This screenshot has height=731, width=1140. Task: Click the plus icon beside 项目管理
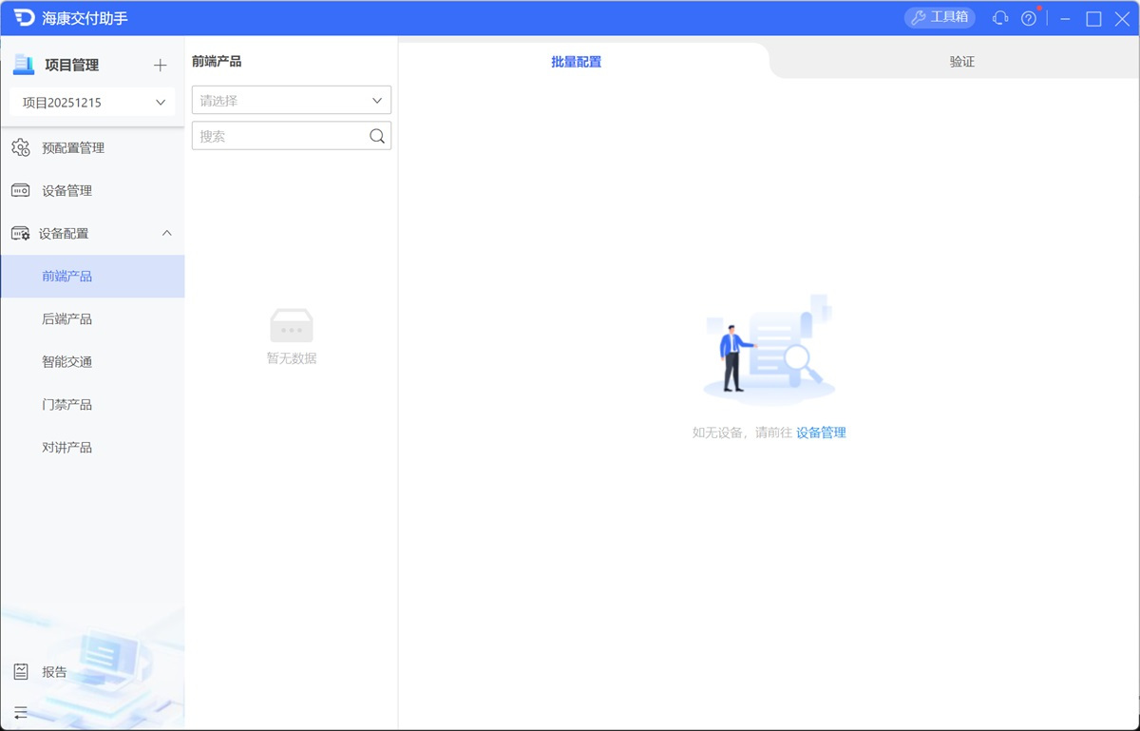160,66
